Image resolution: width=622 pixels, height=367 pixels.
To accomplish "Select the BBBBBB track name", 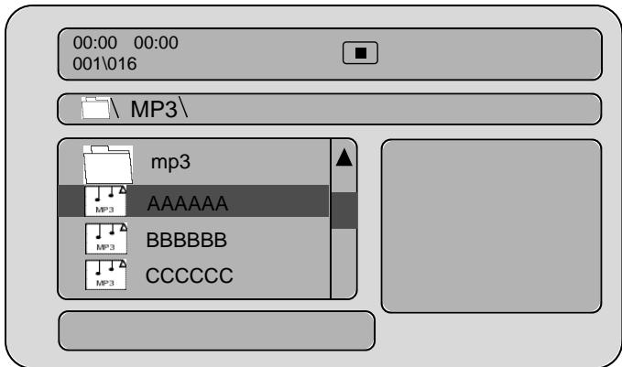I will (x=187, y=240).
